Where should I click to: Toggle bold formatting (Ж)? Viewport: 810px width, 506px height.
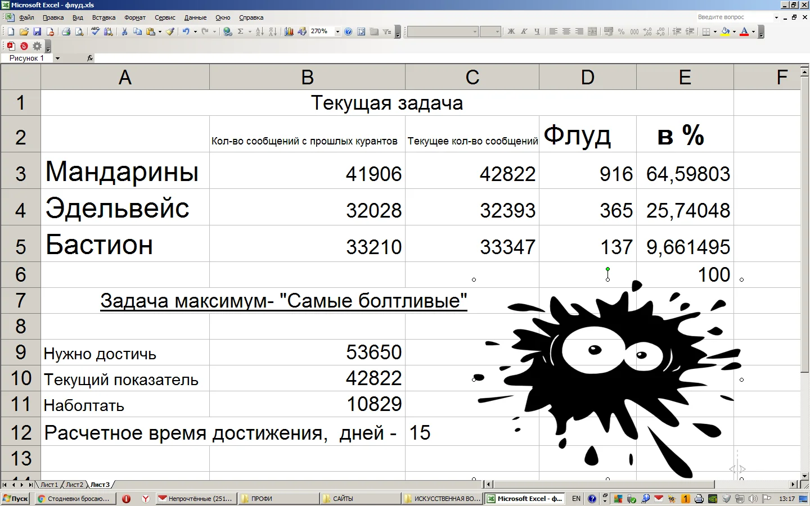coord(511,32)
